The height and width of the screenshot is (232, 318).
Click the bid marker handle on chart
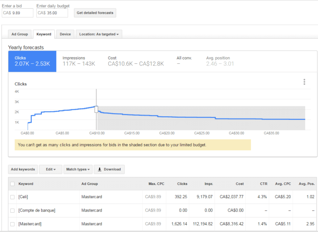[97, 109]
